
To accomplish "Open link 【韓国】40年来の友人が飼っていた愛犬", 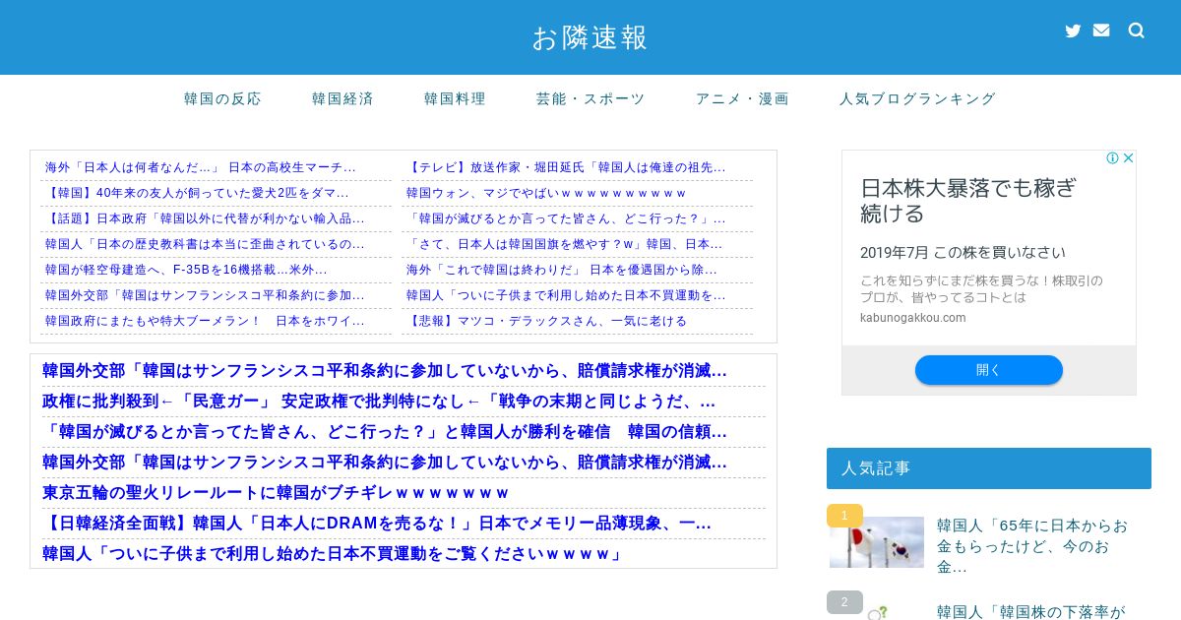I will tap(197, 193).
